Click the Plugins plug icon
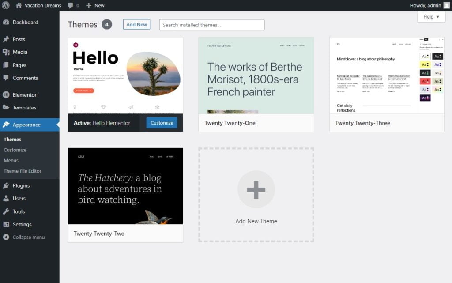The image size is (452, 283). (6, 185)
